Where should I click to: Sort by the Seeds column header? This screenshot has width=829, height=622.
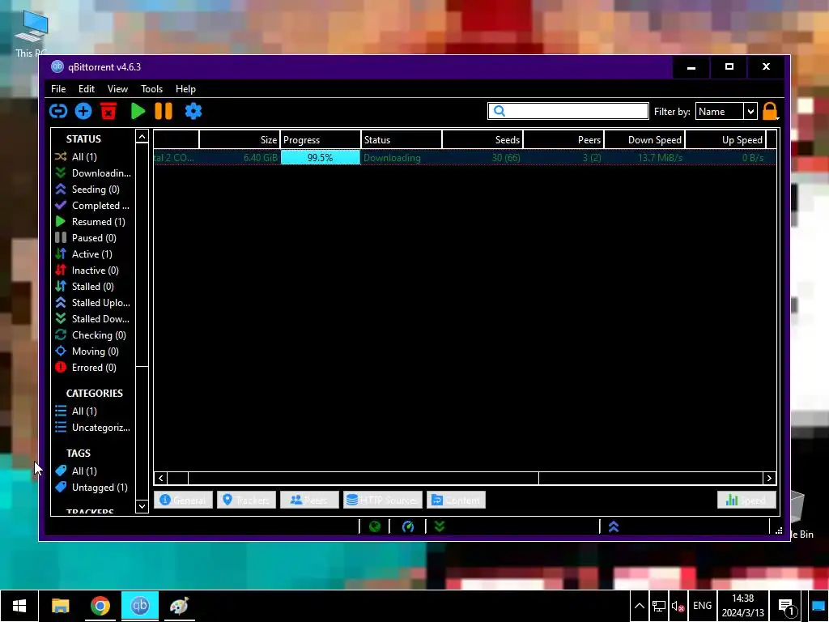click(483, 140)
